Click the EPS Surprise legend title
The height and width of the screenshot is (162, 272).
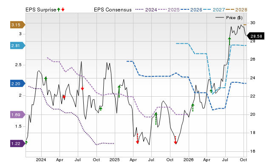tap(41, 10)
